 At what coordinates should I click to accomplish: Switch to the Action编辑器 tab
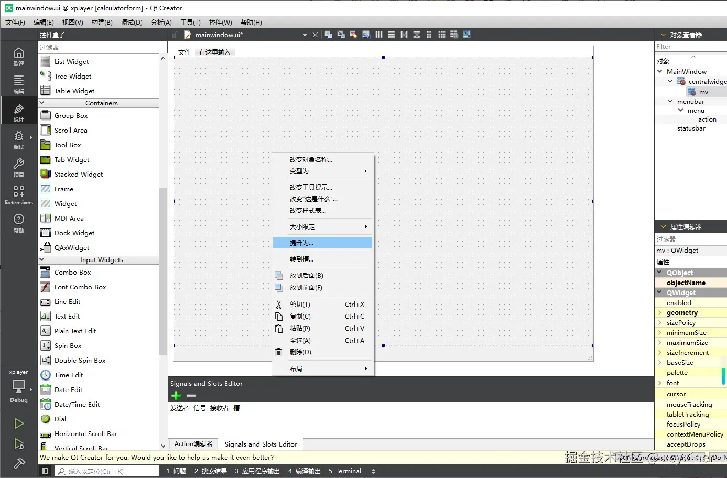point(193,444)
